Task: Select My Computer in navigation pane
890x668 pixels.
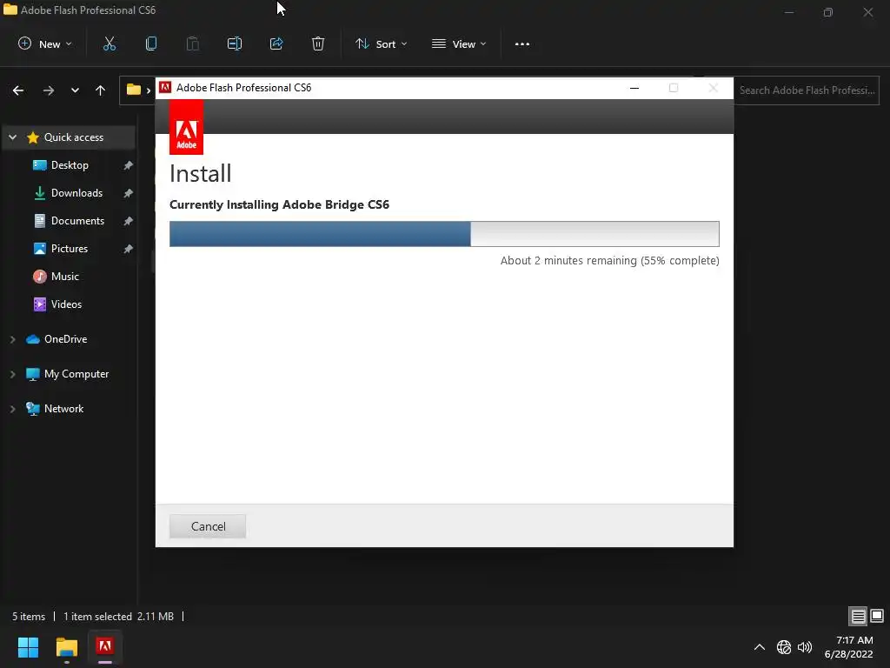Action: pyautogui.click(x=76, y=374)
